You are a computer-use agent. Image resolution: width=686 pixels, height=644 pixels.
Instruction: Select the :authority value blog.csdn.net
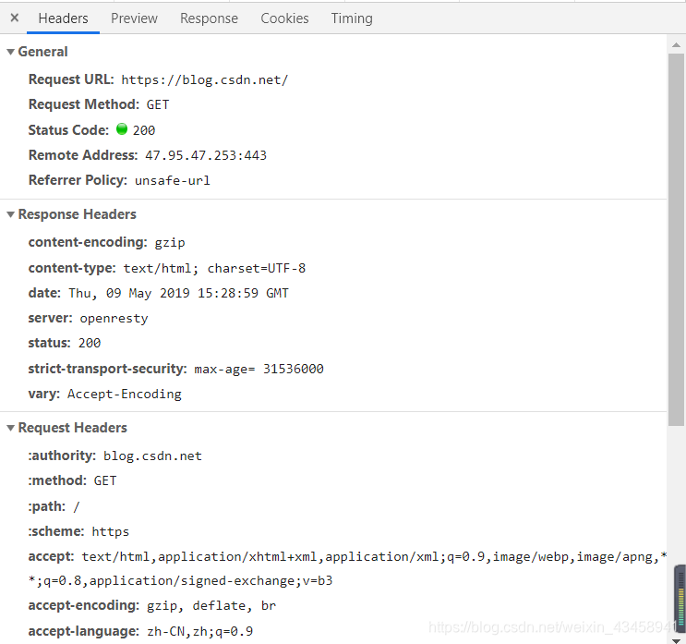(152, 456)
